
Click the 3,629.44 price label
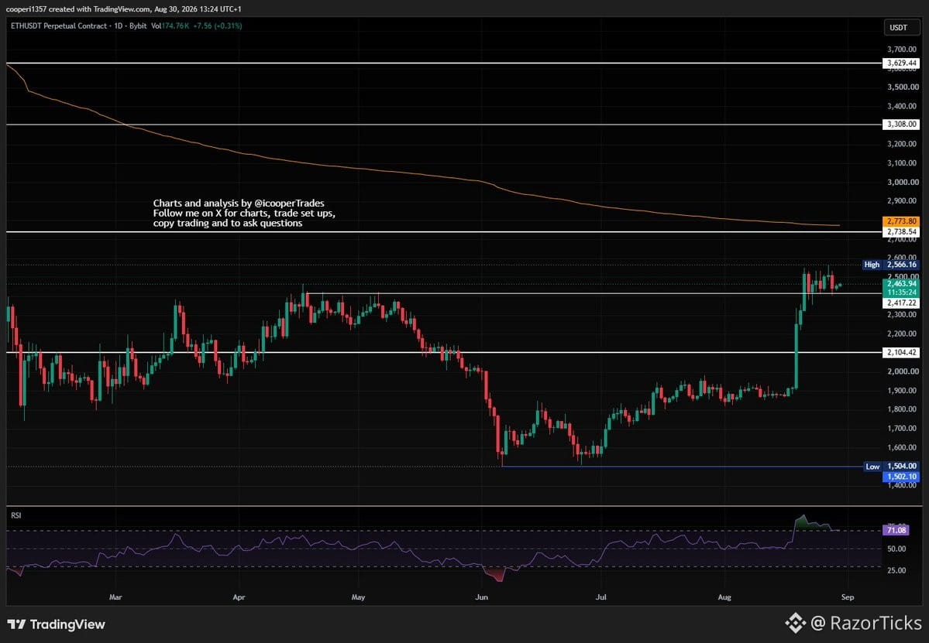(x=901, y=63)
